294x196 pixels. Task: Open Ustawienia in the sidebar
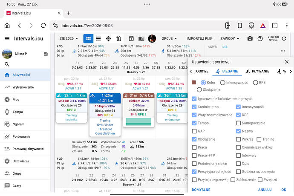coord(25,161)
